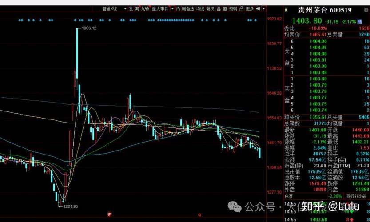Click sell level 1 price 1403.88

pyautogui.click(x=318, y=72)
